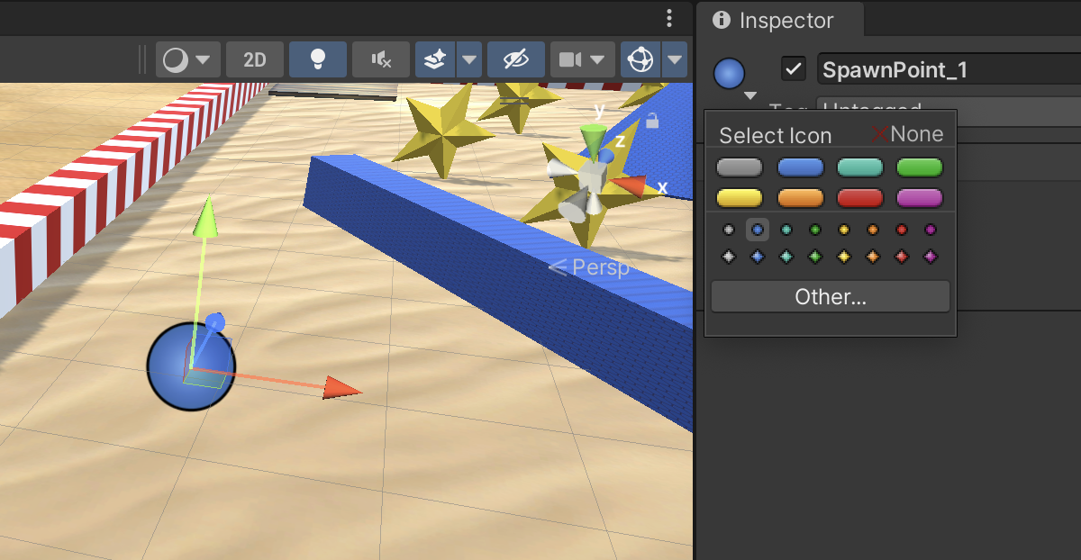The image size is (1081, 560).
Task: Click the SpawnPoint_1 name field
Action: point(946,69)
